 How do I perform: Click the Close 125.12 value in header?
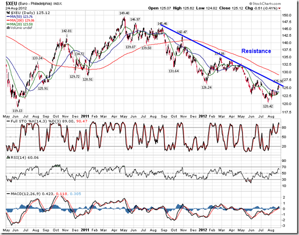[245, 8]
